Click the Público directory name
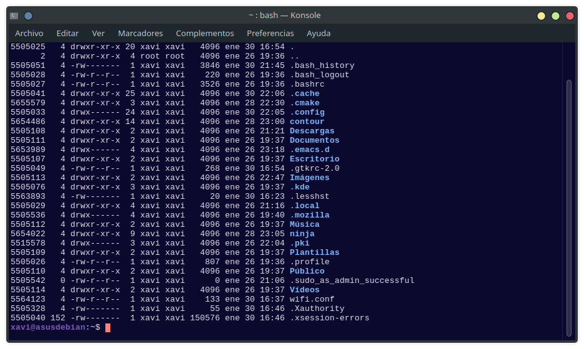 click(307, 271)
